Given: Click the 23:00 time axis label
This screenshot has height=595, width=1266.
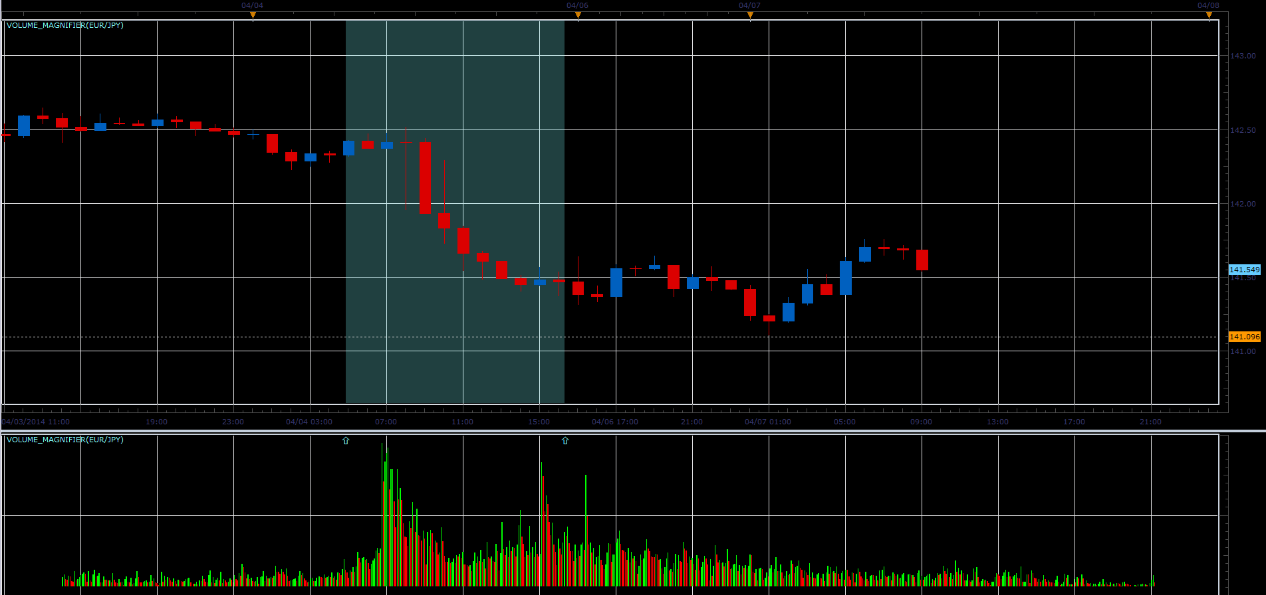Looking at the screenshot, I should 233,422.
